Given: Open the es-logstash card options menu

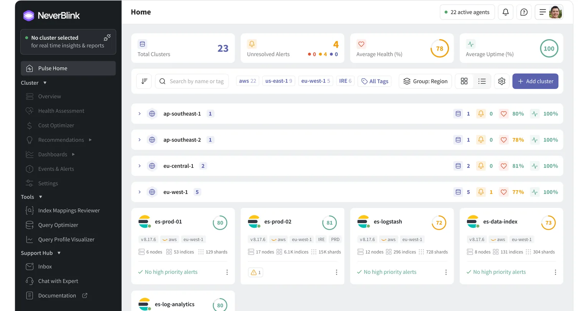Looking at the screenshot, I should pos(446,272).
